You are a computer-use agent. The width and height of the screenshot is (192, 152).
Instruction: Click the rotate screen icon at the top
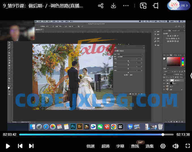[x=156, y=6]
